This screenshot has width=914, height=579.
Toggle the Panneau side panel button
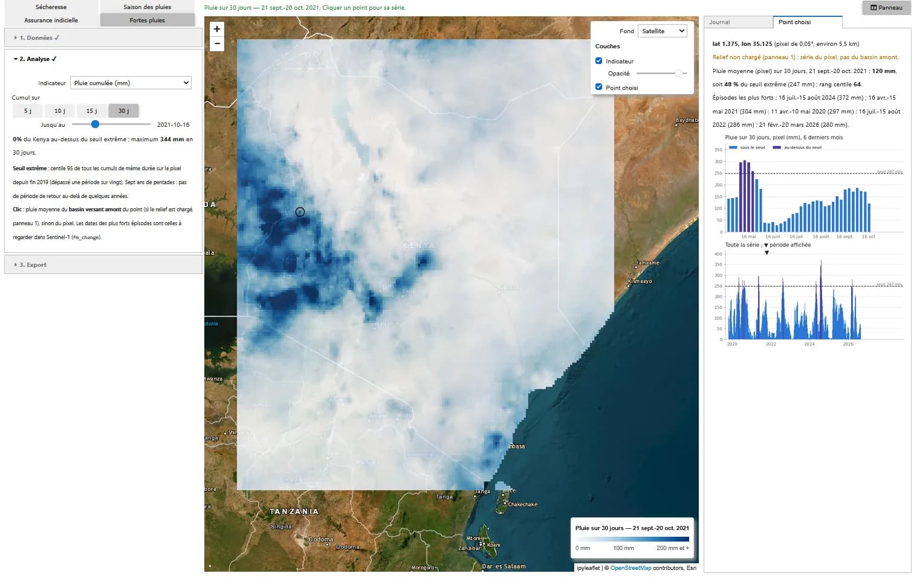pos(886,7)
